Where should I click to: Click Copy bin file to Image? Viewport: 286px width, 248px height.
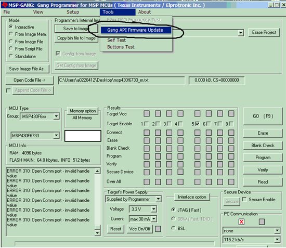(x=76, y=38)
